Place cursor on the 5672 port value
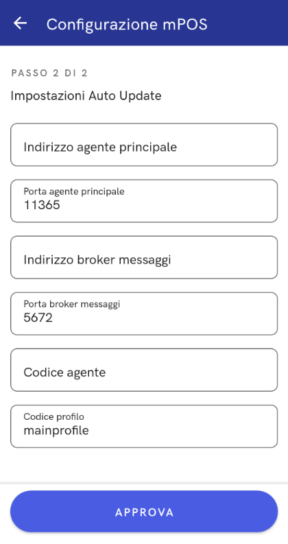This screenshot has height=544, width=288. pos(38,318)
